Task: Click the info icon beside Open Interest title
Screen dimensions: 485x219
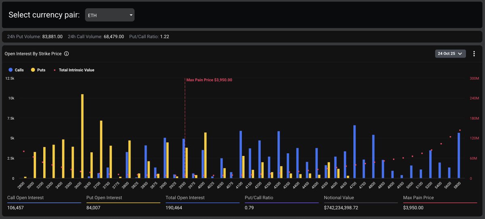Action: [66, 53]
